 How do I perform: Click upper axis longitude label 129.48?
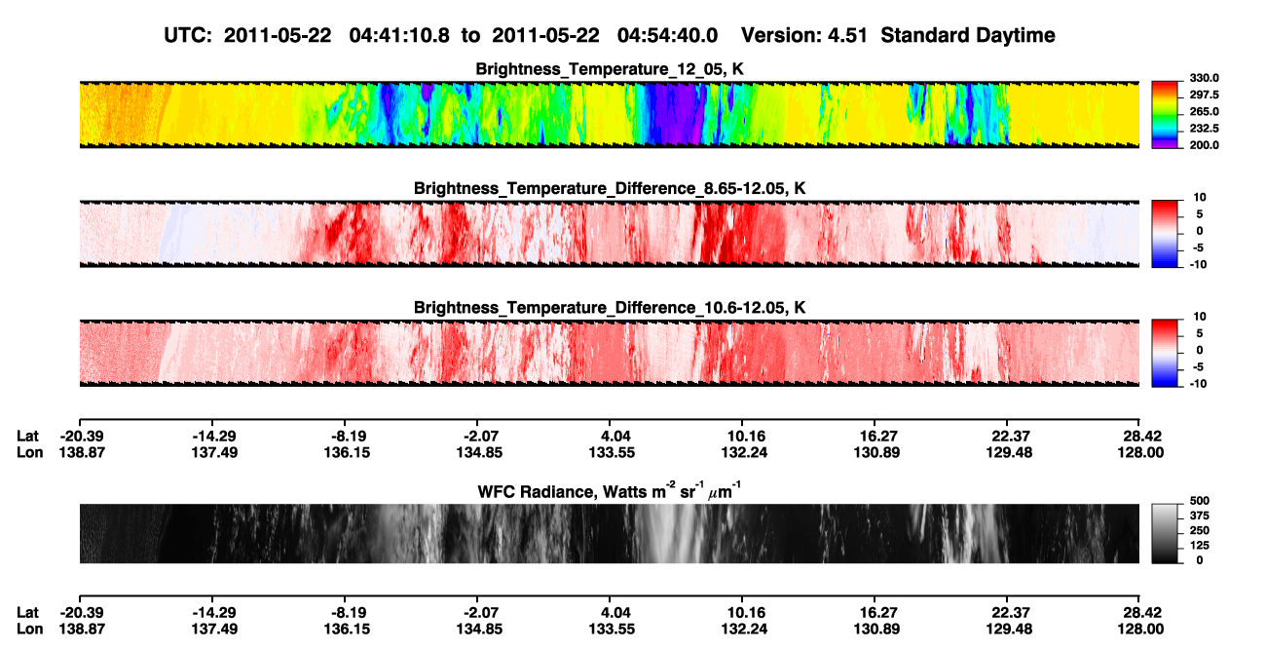click(x=1008, y=452)
